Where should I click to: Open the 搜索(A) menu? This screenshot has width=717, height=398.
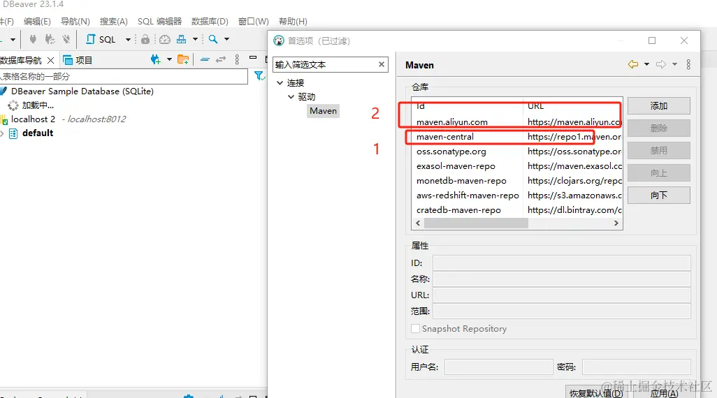click(114, 22)
